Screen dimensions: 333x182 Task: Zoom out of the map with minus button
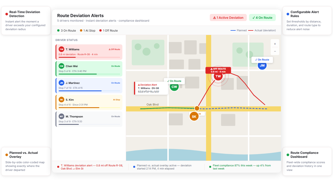point(275,51)
